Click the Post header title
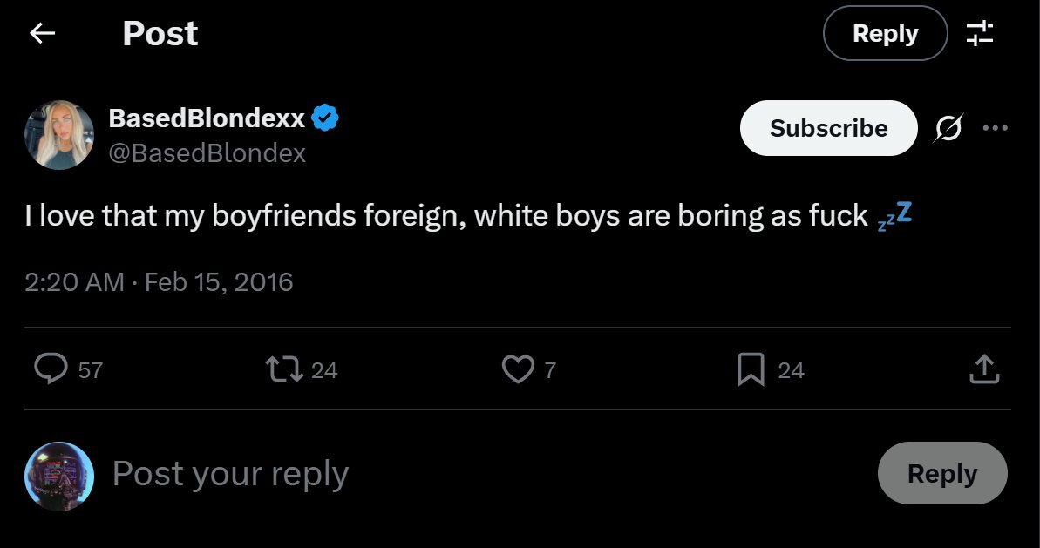This screenshot has height=548, width=1040. 160,34
